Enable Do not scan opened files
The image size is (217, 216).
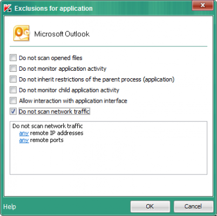coord(13,58)
